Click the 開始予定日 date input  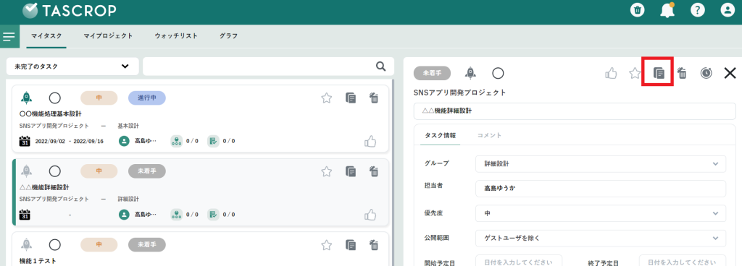(x=519, y=262)
